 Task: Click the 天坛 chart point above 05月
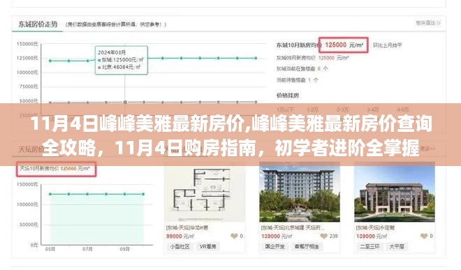pyautogui.click(x=50, y=194)
